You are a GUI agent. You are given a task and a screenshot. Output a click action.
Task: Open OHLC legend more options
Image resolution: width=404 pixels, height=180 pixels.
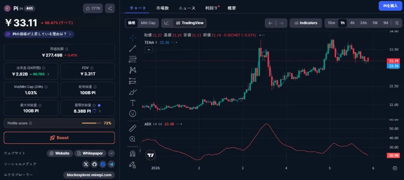click(262, 35)
